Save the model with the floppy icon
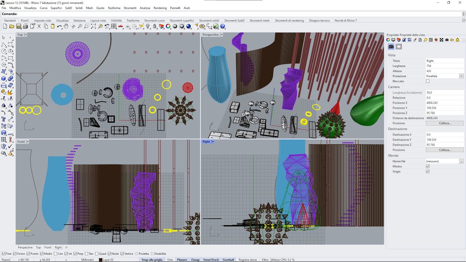 point(18,26)
